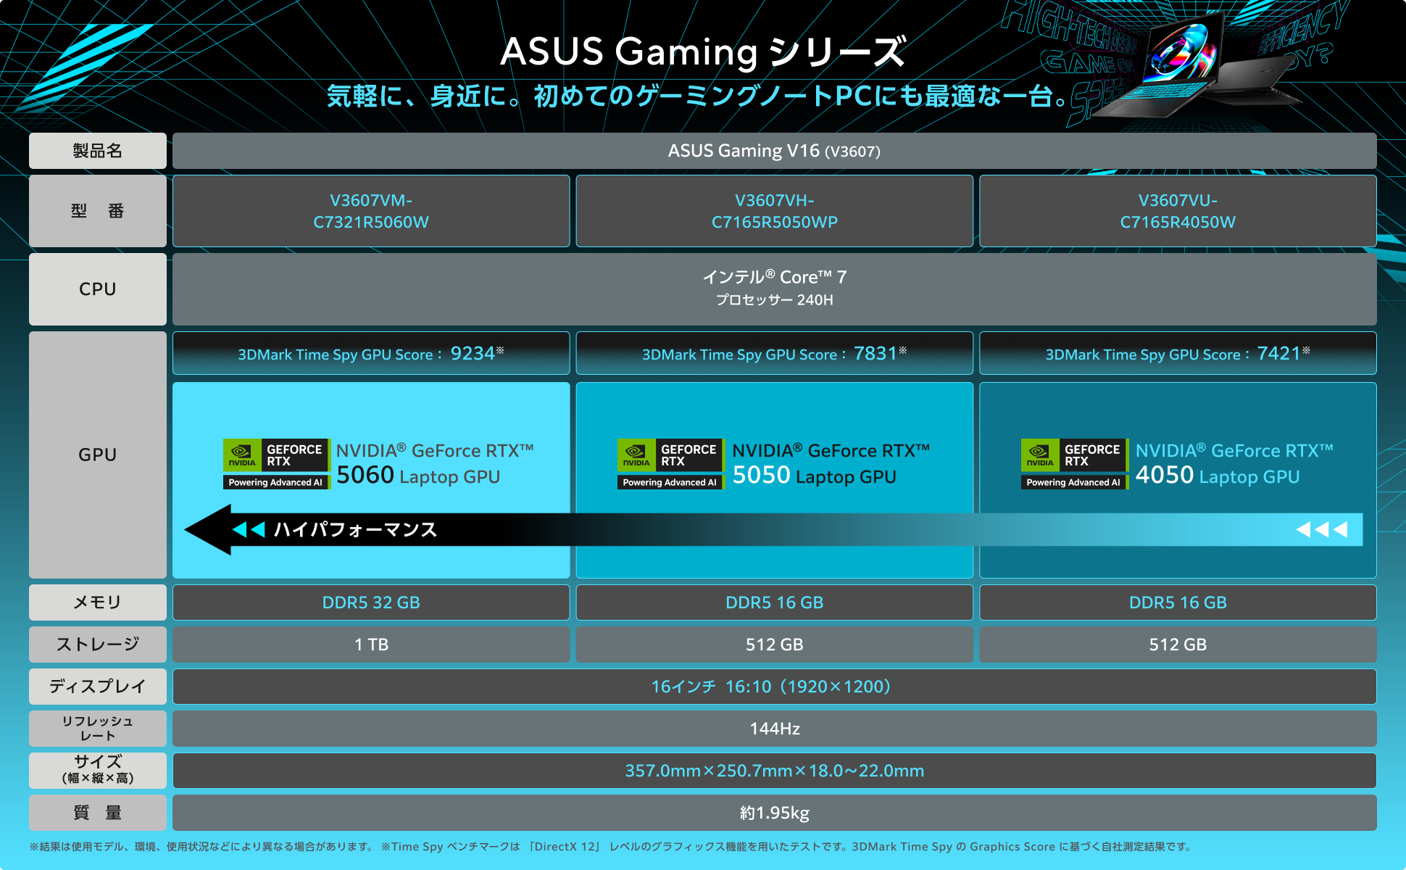Click the 製品名 row label
The image size is (1406, 870).
click(x=98, y=151)
